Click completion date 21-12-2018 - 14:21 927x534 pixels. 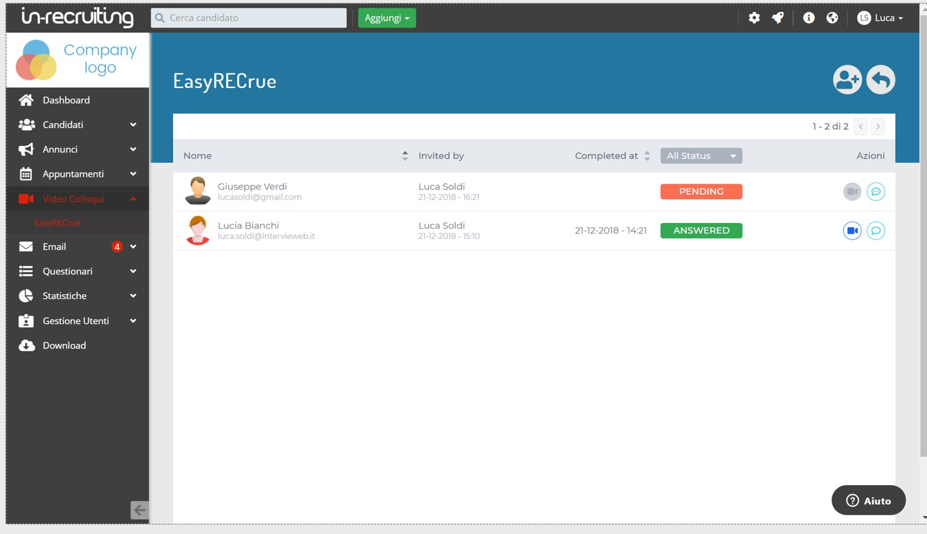[611, 231]
